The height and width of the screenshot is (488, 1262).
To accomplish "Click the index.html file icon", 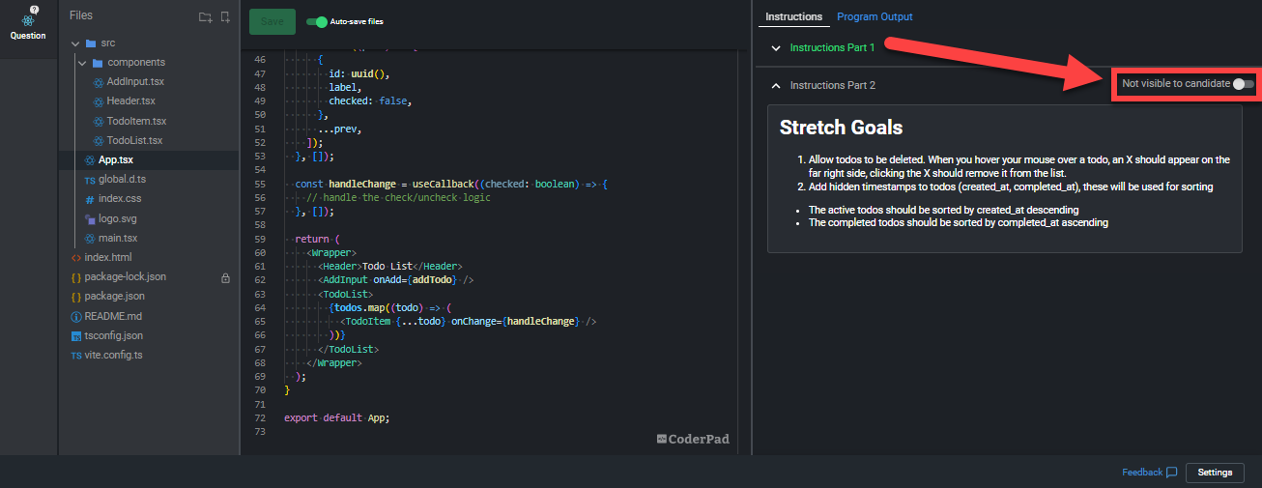I will coord(76,258).
